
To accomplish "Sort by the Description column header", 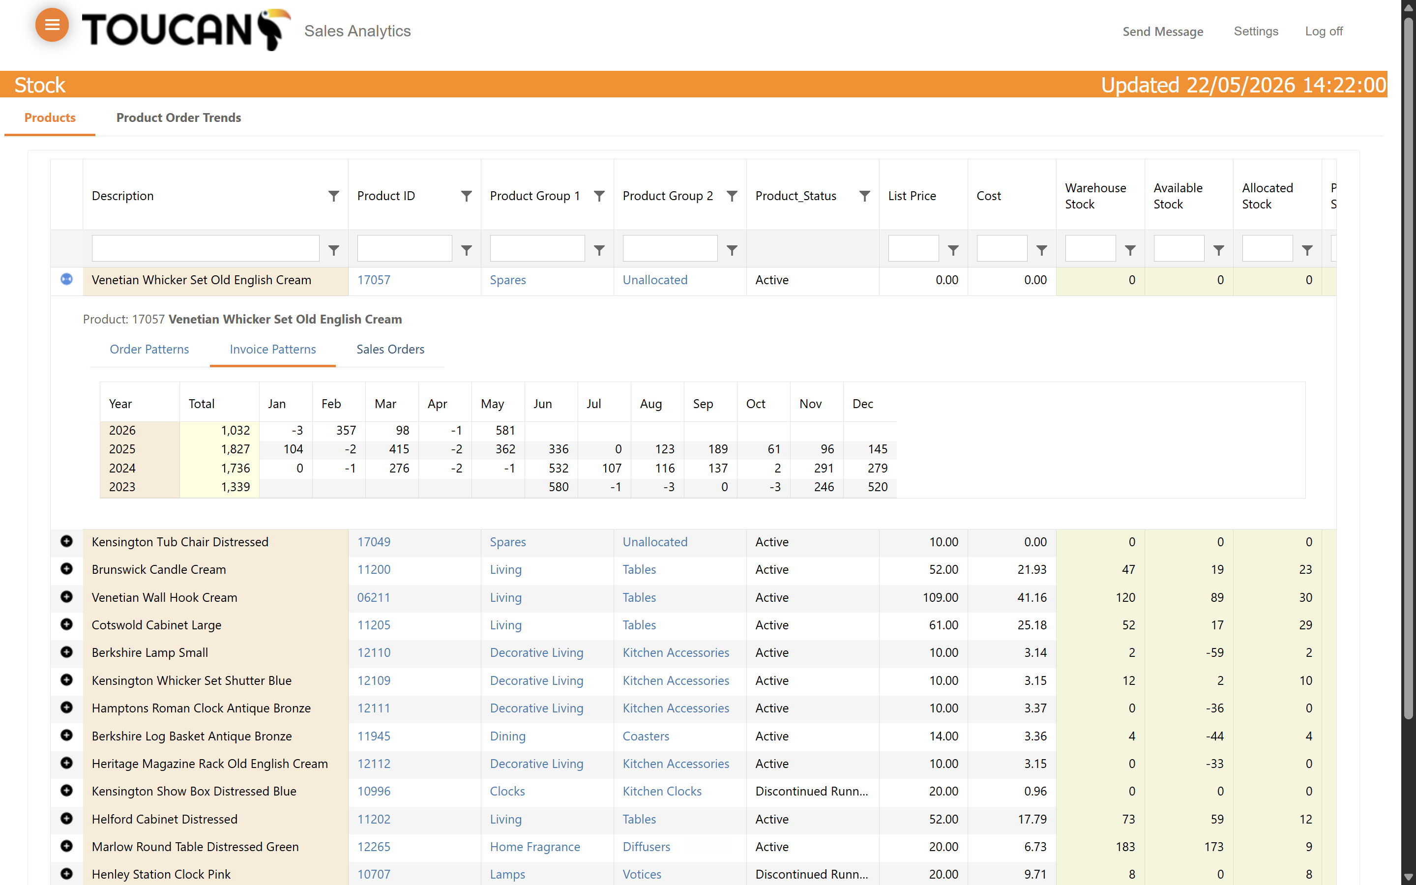I will coord(123,196).
